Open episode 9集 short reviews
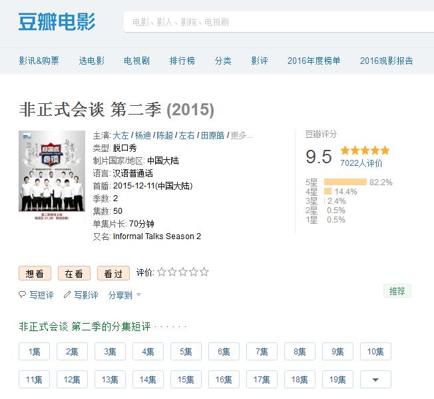Screen dimensions: 434x399 337,352
